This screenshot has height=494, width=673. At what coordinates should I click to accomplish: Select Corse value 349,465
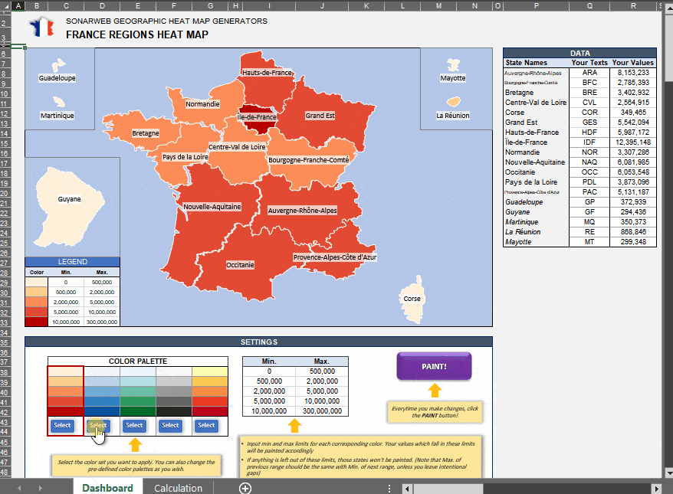coord(633,113)
